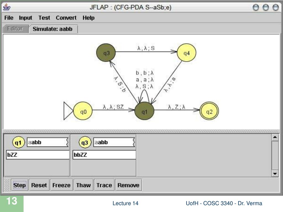This screenshot has width=283, height=212.
Task: Click the Trace button
Action: (104, 185)
